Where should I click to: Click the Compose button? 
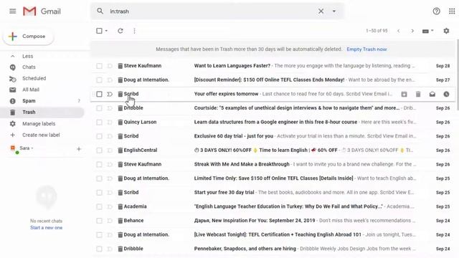(x=29, y=37)
